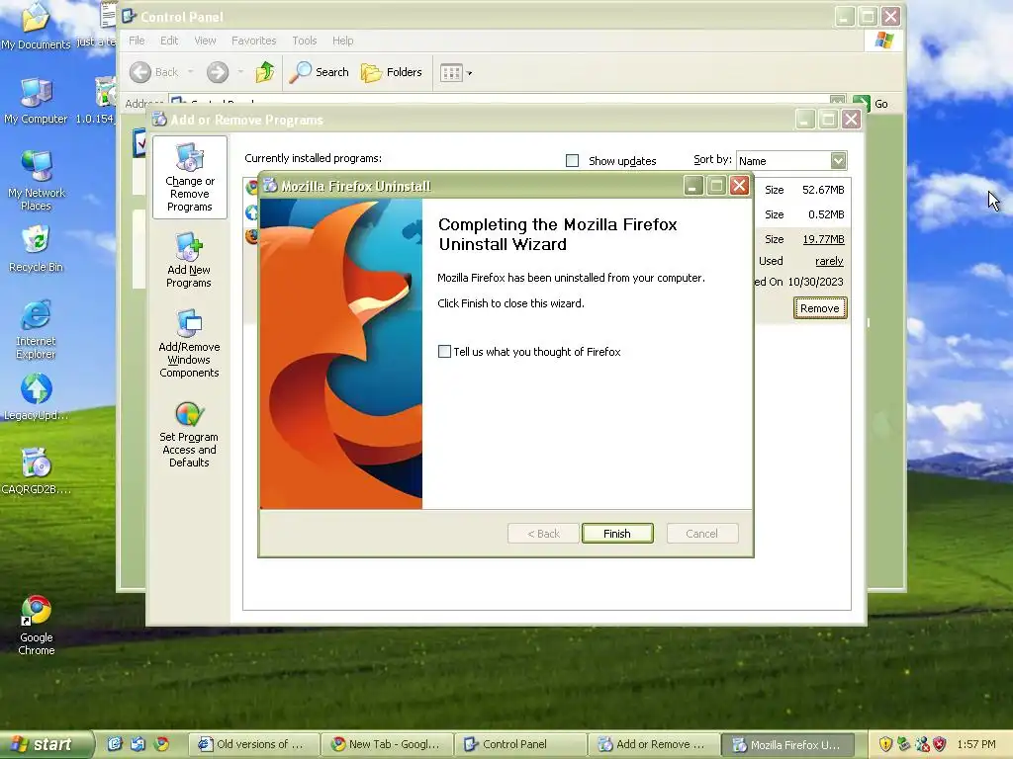Open the My Documents desktop icon

tap(36, 25)
